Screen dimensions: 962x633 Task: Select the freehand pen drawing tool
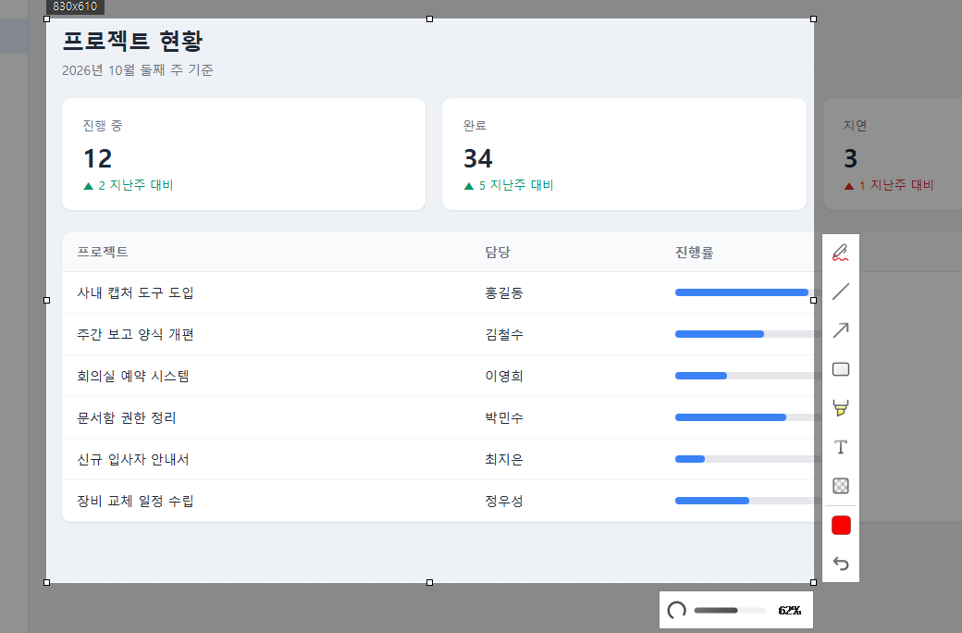tap(841, 253)
